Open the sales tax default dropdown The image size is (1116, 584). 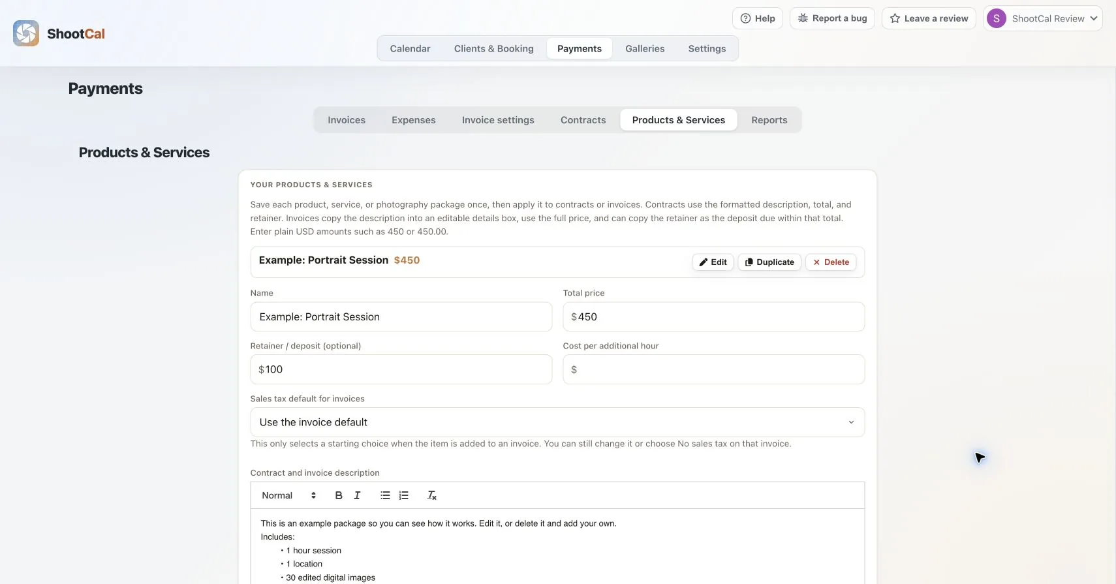[x=557, y=422]
